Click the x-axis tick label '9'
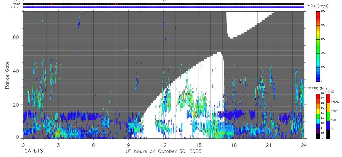This screenshot has width=342, height=157. point(128,145)
